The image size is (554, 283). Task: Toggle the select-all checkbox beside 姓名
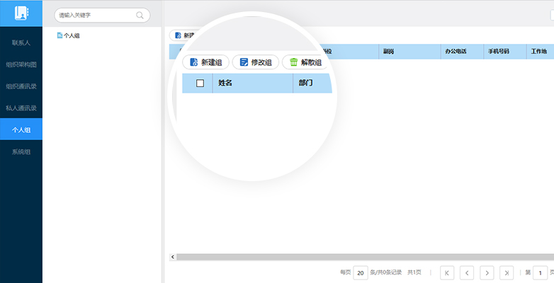click(200, 83)
